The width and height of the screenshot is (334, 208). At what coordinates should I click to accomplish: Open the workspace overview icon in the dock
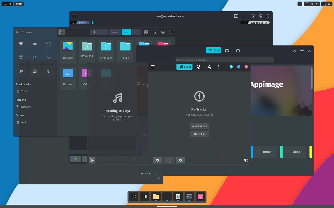(145, 197)
